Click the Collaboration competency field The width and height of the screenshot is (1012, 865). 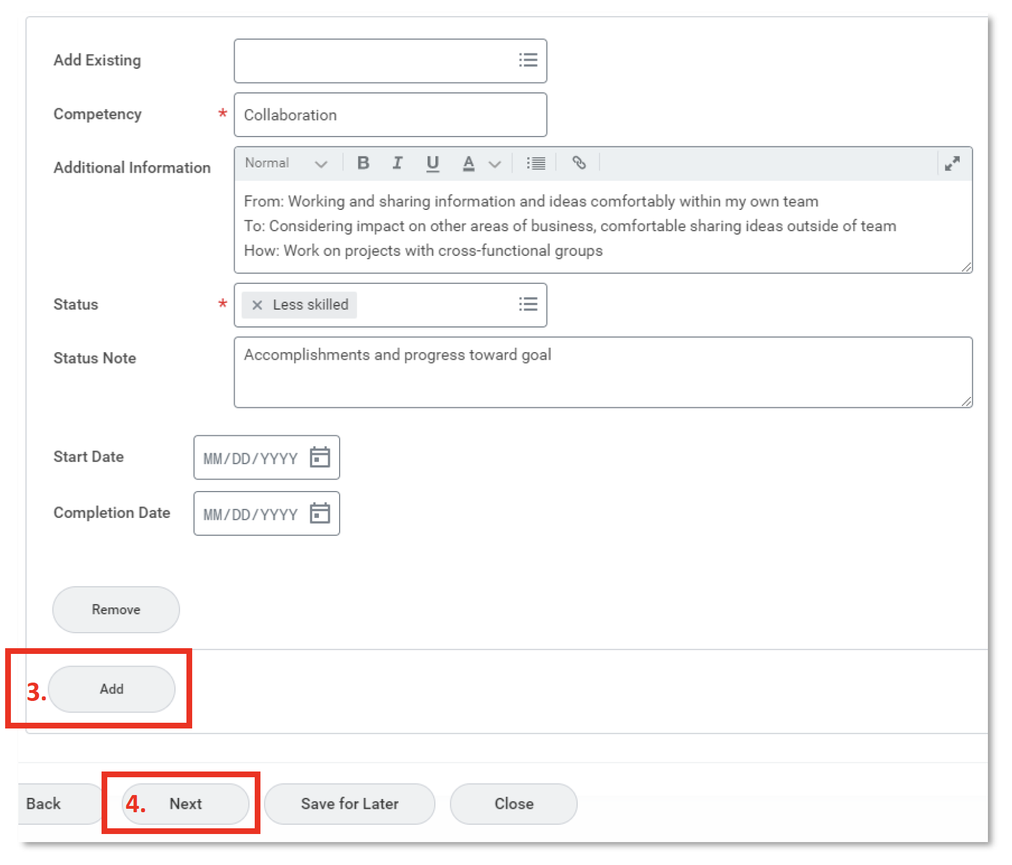pos(390,114)
